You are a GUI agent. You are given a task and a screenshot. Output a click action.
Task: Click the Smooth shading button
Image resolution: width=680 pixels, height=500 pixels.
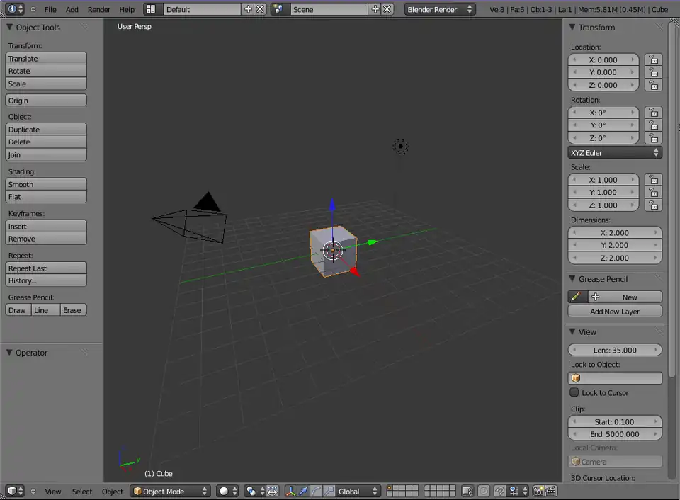click(46, 184)
